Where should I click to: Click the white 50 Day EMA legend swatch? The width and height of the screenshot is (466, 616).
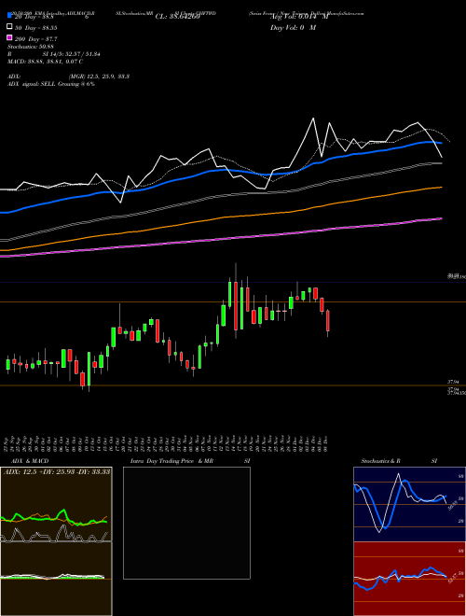(9, 27)
